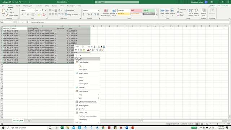This screenshot has height=130, width=231.
Task: Apply the Good cell style
Action: (x=149, y=10)
